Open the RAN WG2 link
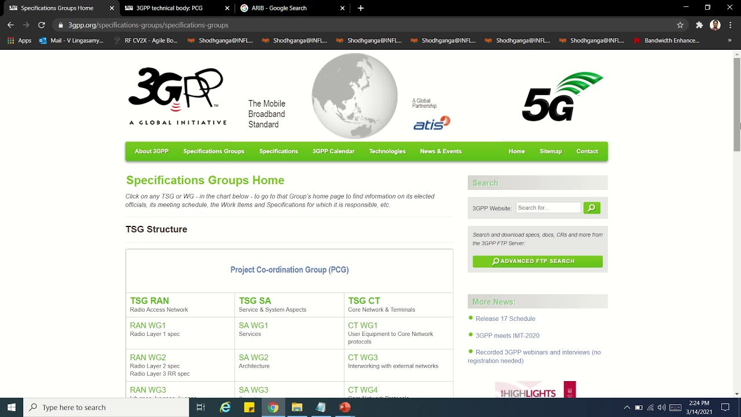Image resolution: width=741 pixels, height=417 pixels. coord(148,357)
